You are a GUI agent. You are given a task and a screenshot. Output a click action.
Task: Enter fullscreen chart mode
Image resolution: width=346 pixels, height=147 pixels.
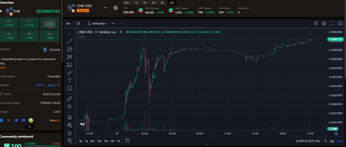(332, 23)
